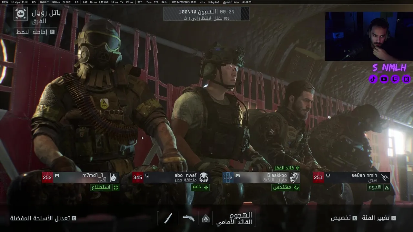The image size is (413, 232).
Task: Click the C key hint icon
Action: pyautogui.click(x=74, y=218)
